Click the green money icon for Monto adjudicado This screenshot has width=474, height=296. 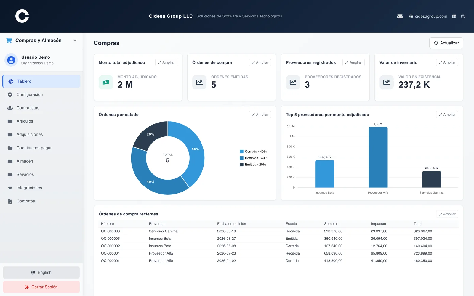tap(106, 82)
